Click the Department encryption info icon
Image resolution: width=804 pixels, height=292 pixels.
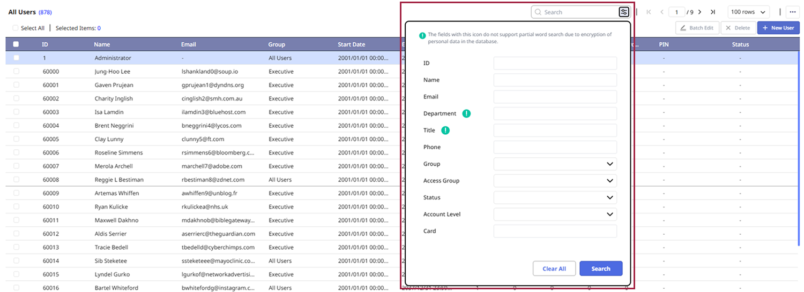(466, 113)
